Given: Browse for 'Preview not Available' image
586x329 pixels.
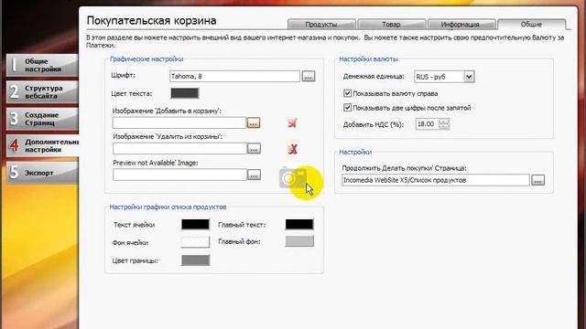Looking at the screenshot, I should coord(254,175).
